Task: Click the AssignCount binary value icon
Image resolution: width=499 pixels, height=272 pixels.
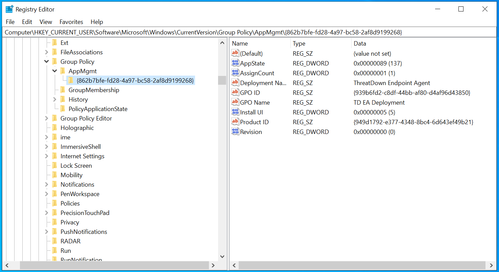Action: coord(235,73)
